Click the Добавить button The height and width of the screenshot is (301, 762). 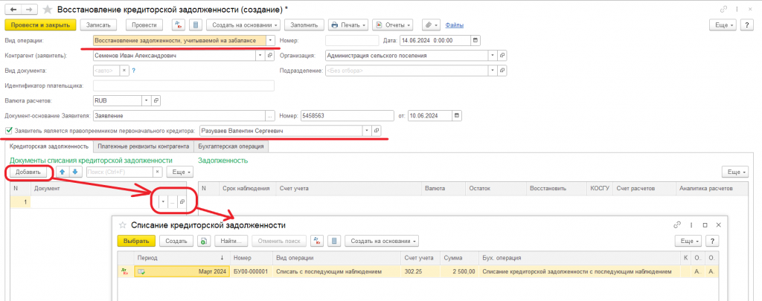tap(28, 172)
